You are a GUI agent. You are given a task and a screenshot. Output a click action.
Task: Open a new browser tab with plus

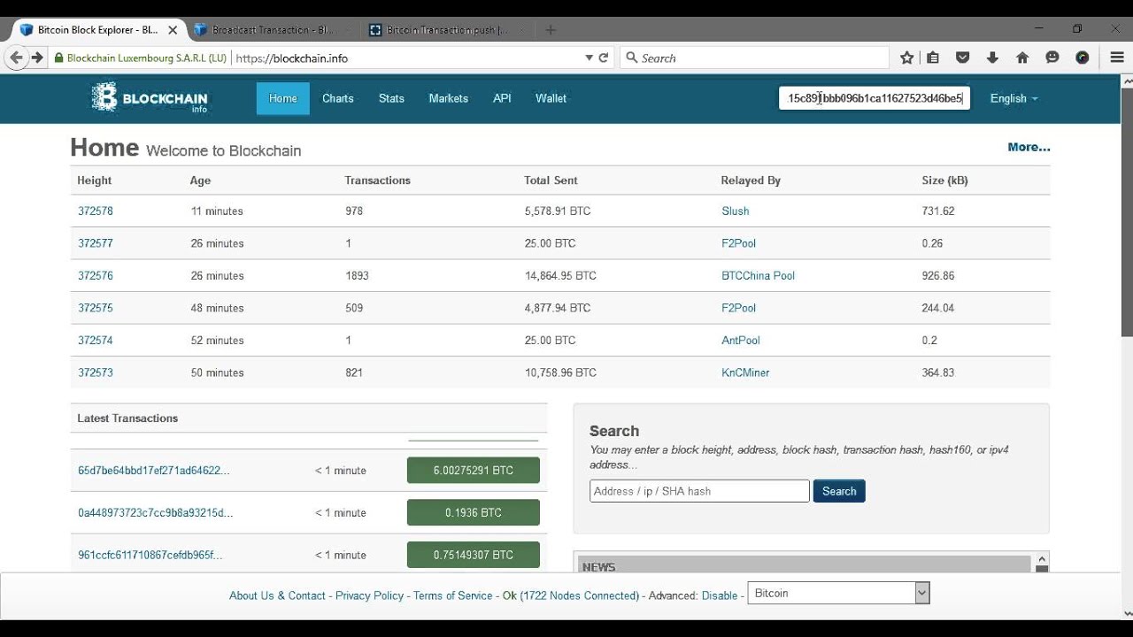551,30
